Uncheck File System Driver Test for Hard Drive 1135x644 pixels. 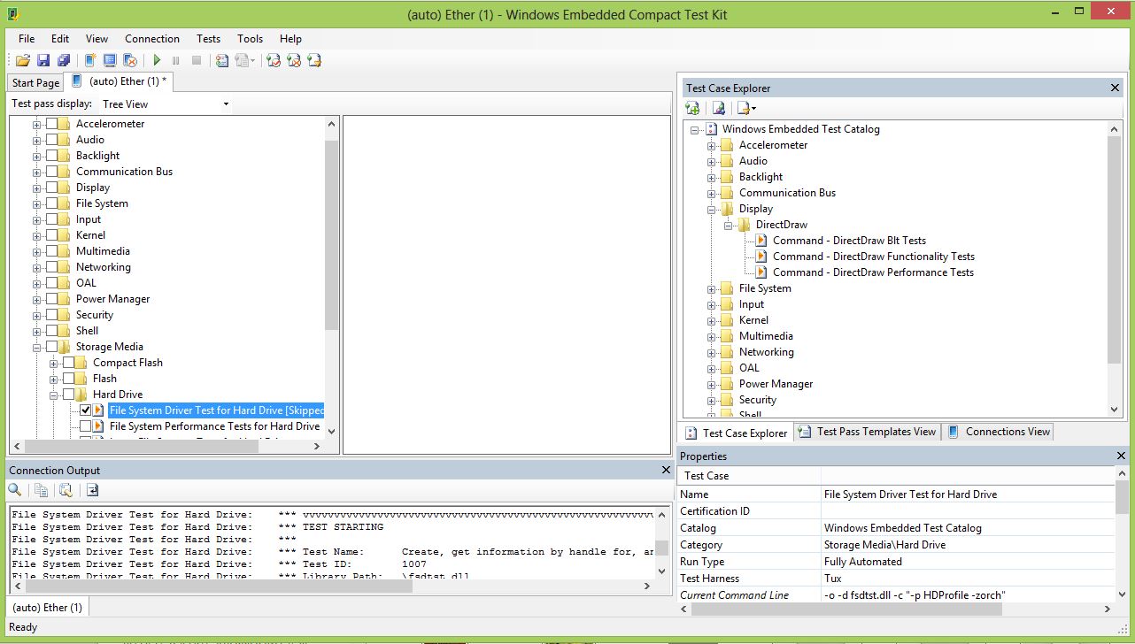coord(85,410)
